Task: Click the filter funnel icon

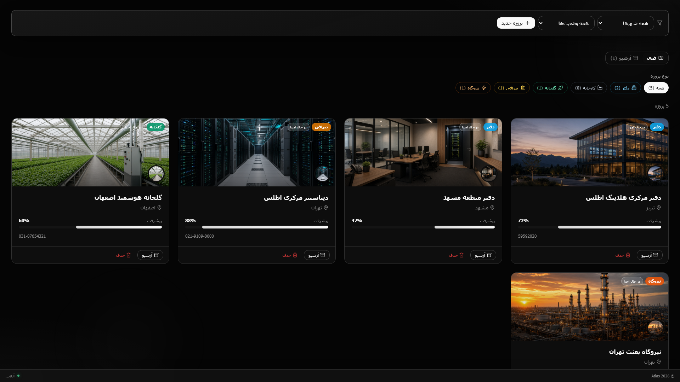Action: pyautogui.click(x=660, y=23)
